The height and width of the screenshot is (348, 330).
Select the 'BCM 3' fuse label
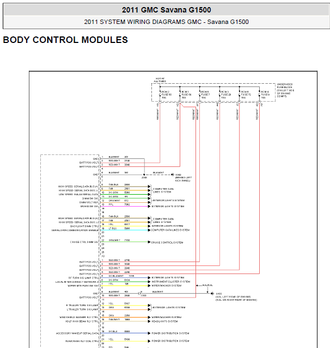tap(226, 95)
